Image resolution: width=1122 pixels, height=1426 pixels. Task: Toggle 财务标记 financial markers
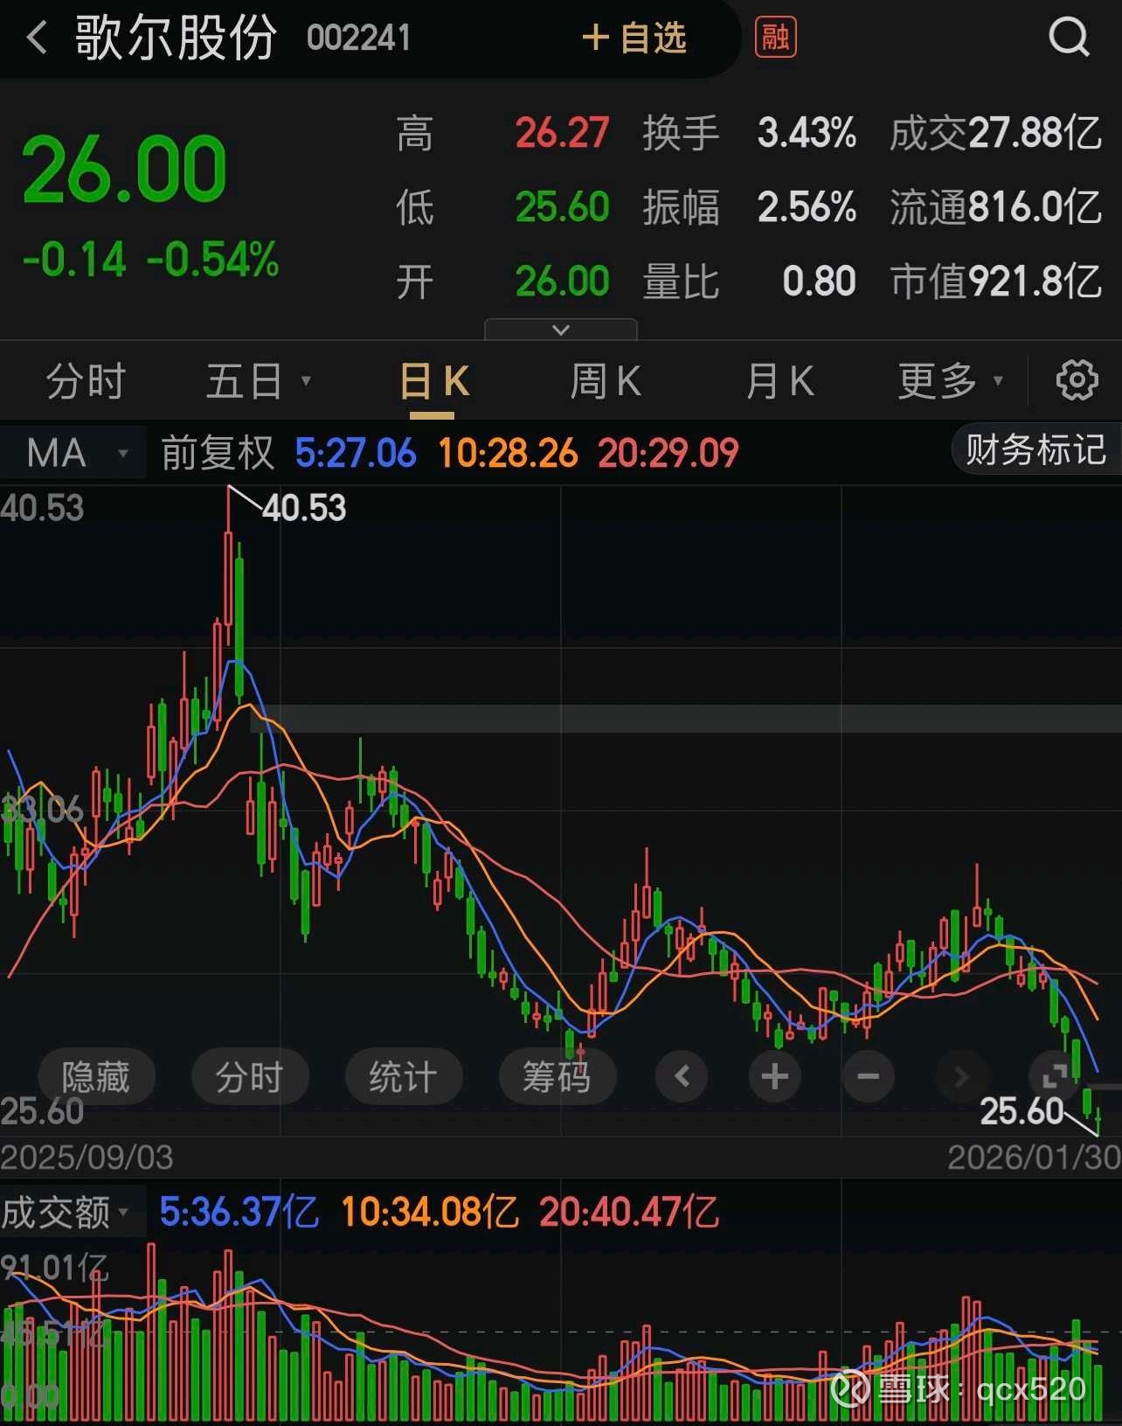(x=1035, y=450)
